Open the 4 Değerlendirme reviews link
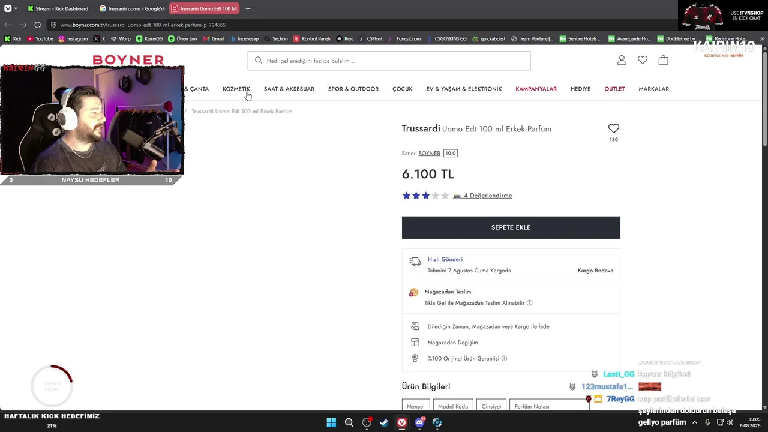 click(488, 196)
